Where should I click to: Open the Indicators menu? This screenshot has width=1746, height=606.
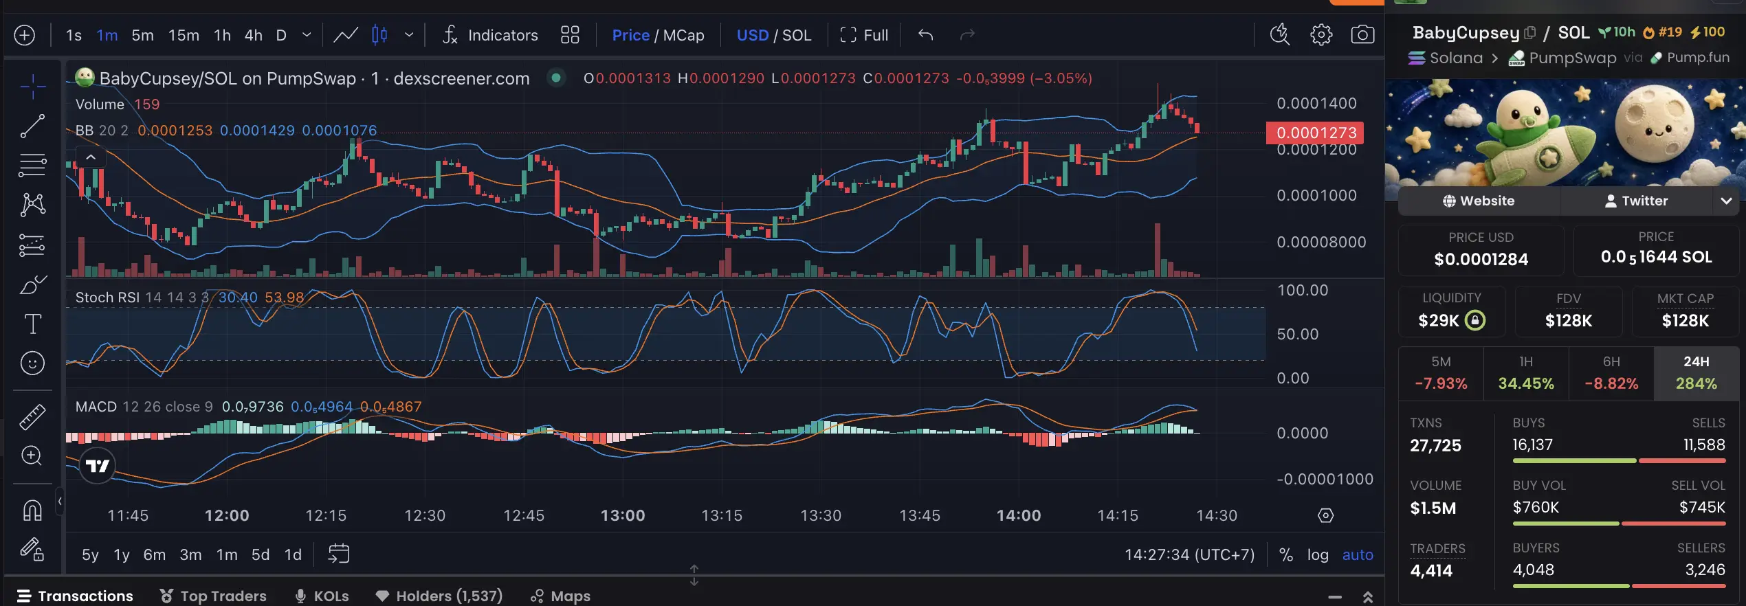point(490,35)
